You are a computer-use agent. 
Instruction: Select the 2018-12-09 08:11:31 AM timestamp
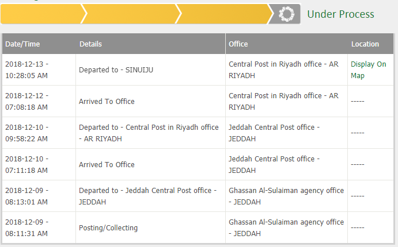[x=26, y=228]
